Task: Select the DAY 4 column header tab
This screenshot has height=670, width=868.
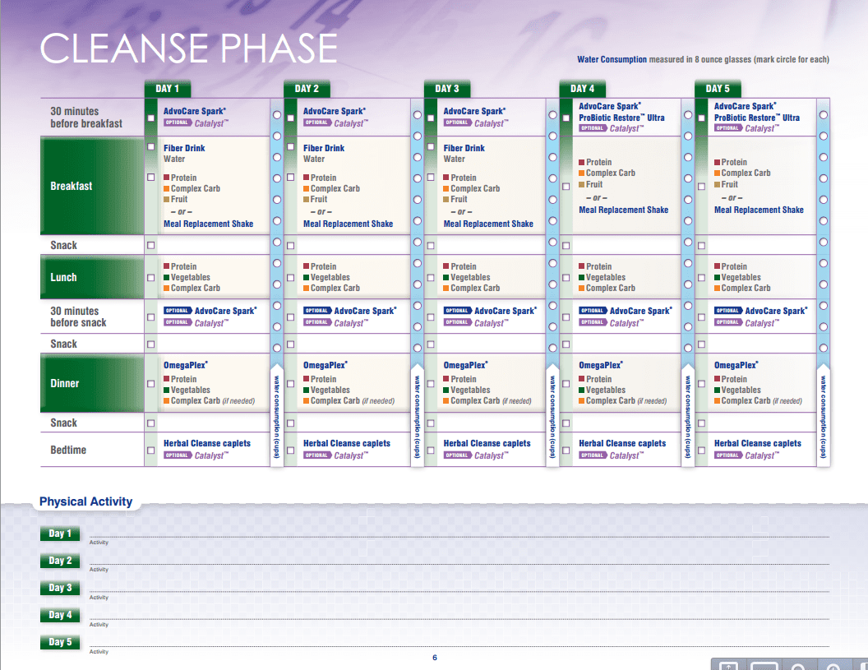Action: pos(582,89)
